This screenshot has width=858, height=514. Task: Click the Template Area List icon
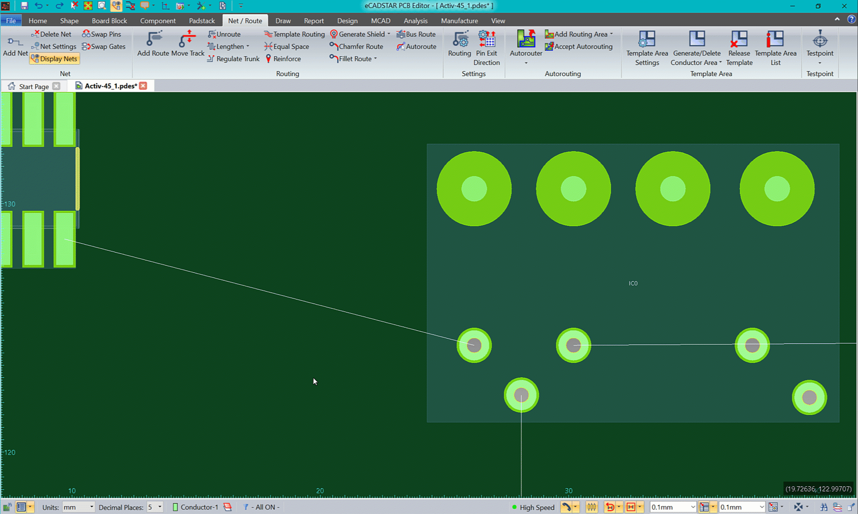775,40
